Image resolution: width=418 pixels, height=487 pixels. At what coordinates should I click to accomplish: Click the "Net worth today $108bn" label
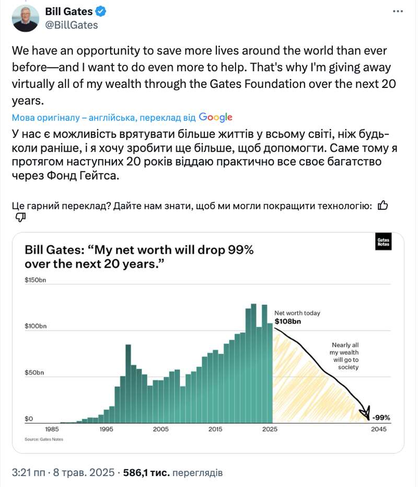(x=297, y=317)
